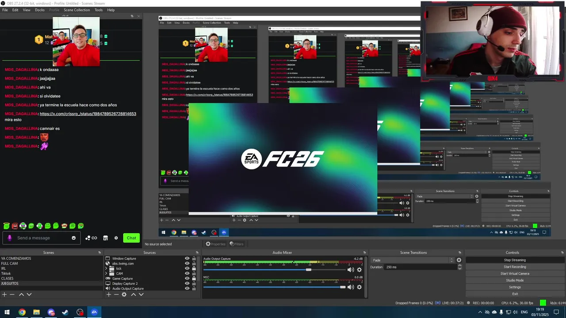The height and width of the screenshot is (318, 566).
Task: Undock the Controls panel via float icon
Action: (562, 253)
